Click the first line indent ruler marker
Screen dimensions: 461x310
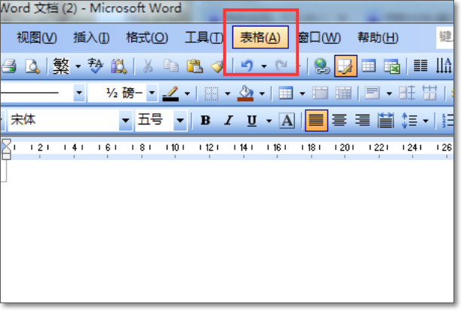click(6, 143)
